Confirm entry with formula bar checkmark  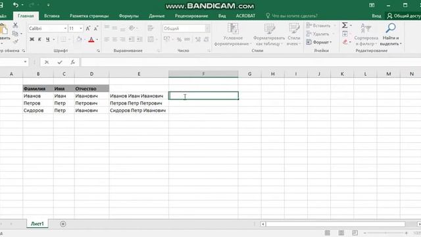[60, 62]
